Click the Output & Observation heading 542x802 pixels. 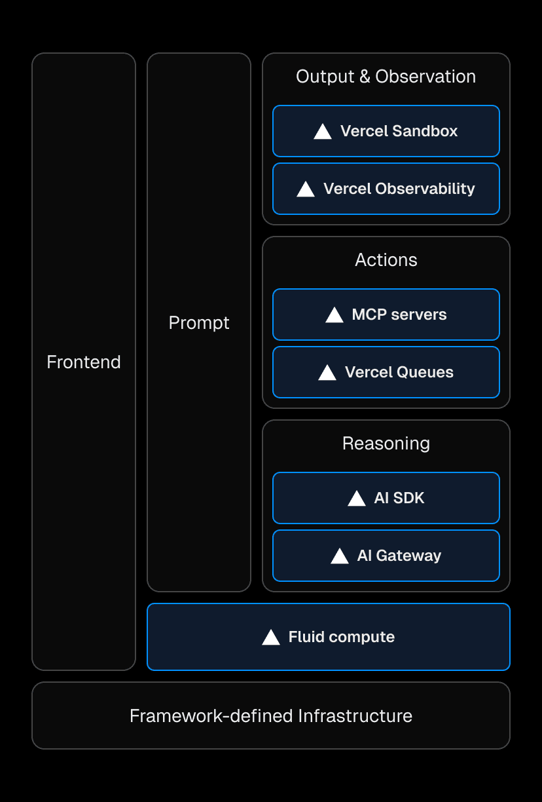pos(386,77)
